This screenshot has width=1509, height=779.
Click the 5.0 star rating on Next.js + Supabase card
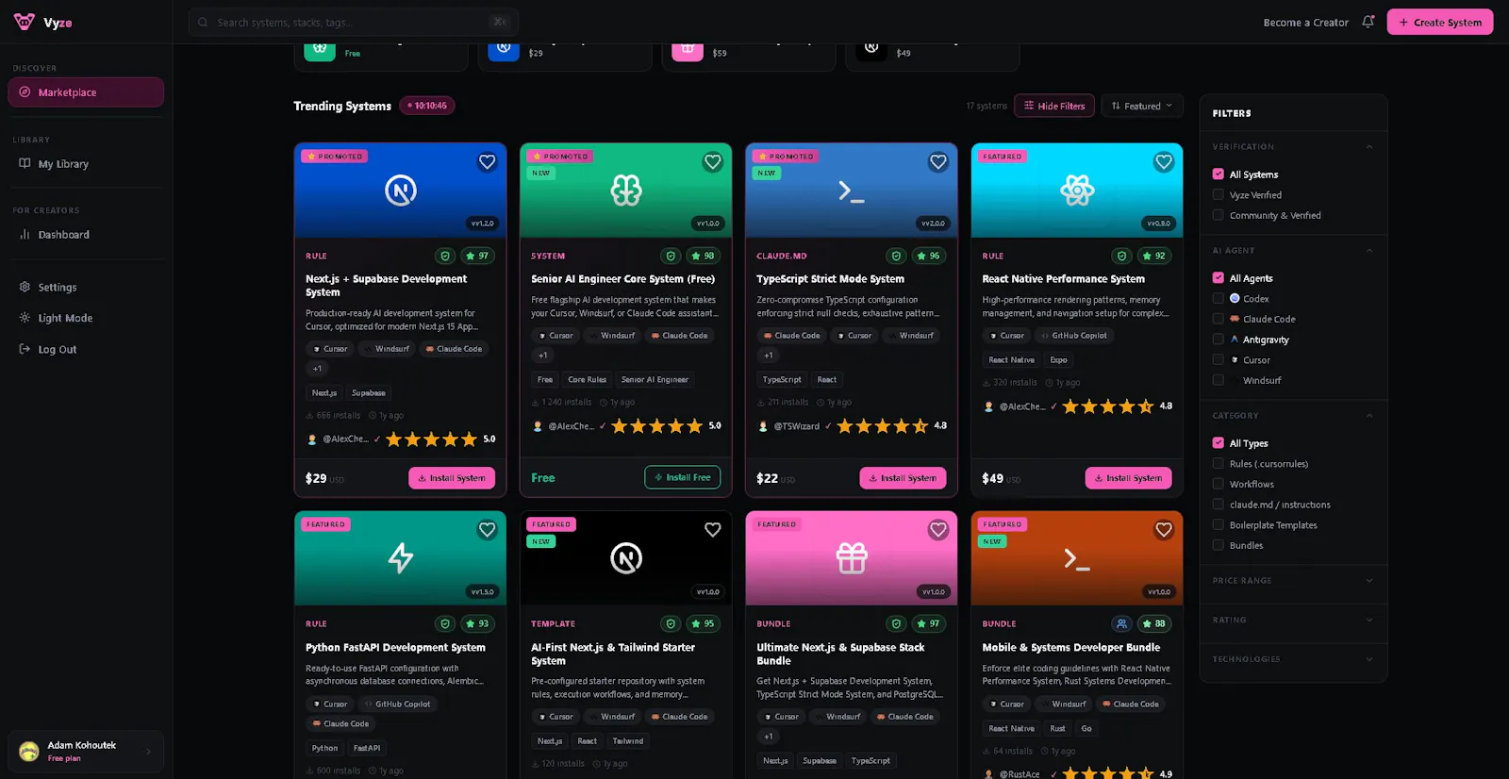pyautogui.click(x=440, y=439)
